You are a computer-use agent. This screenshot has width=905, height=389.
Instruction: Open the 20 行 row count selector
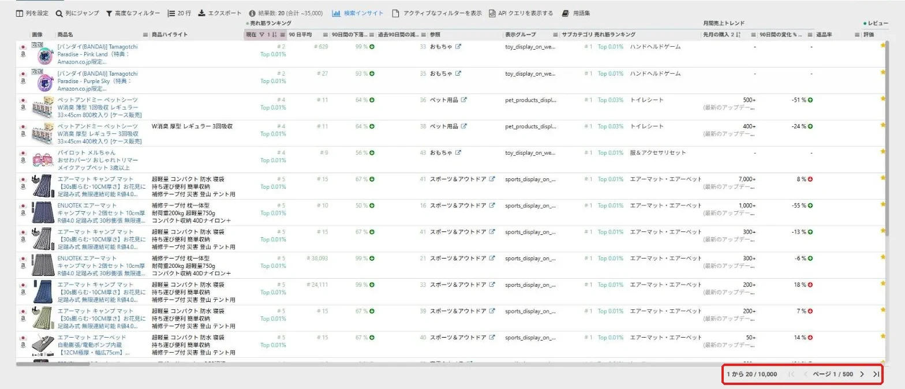[x=179, y=13]
